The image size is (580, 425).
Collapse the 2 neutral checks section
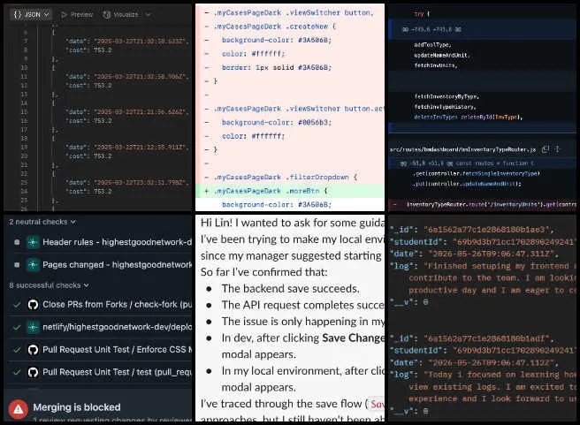(42, 222)
